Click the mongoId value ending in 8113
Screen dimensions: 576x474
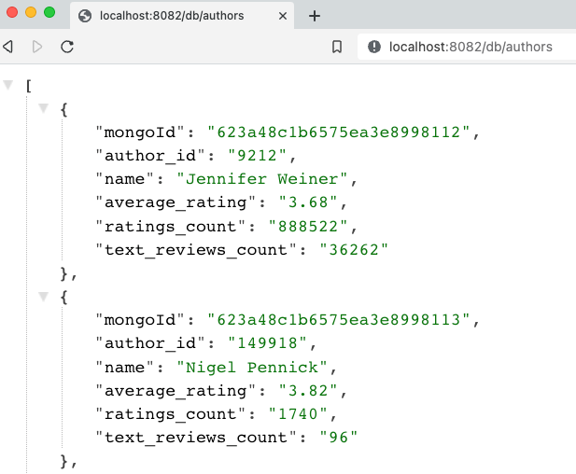click(x=338, y=320)
